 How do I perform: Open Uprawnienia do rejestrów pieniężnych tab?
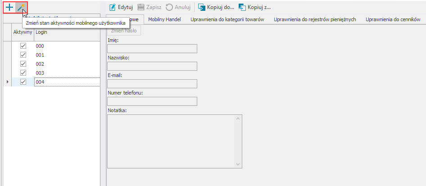pyautogui.click(x=315, y=19)
